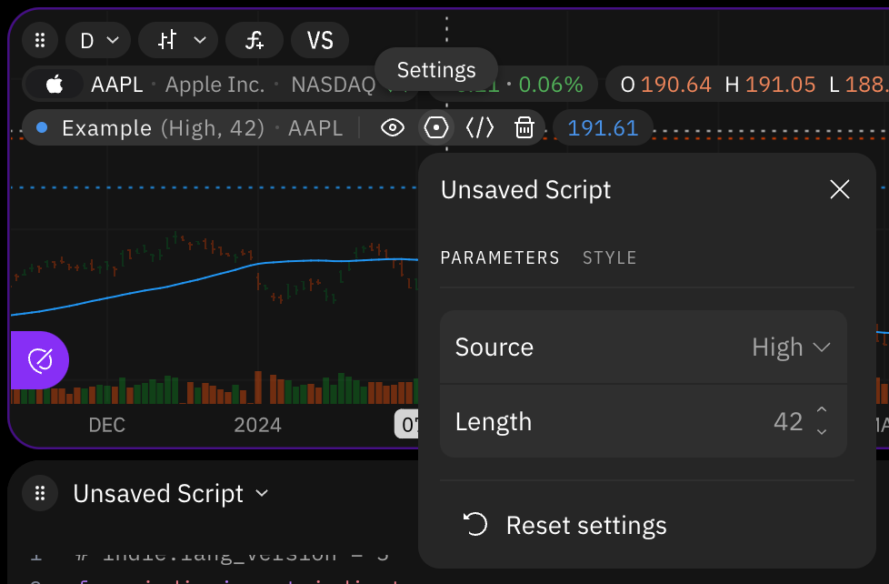
Task: Click the DEC label on time axis
Action: click(106, 425)
